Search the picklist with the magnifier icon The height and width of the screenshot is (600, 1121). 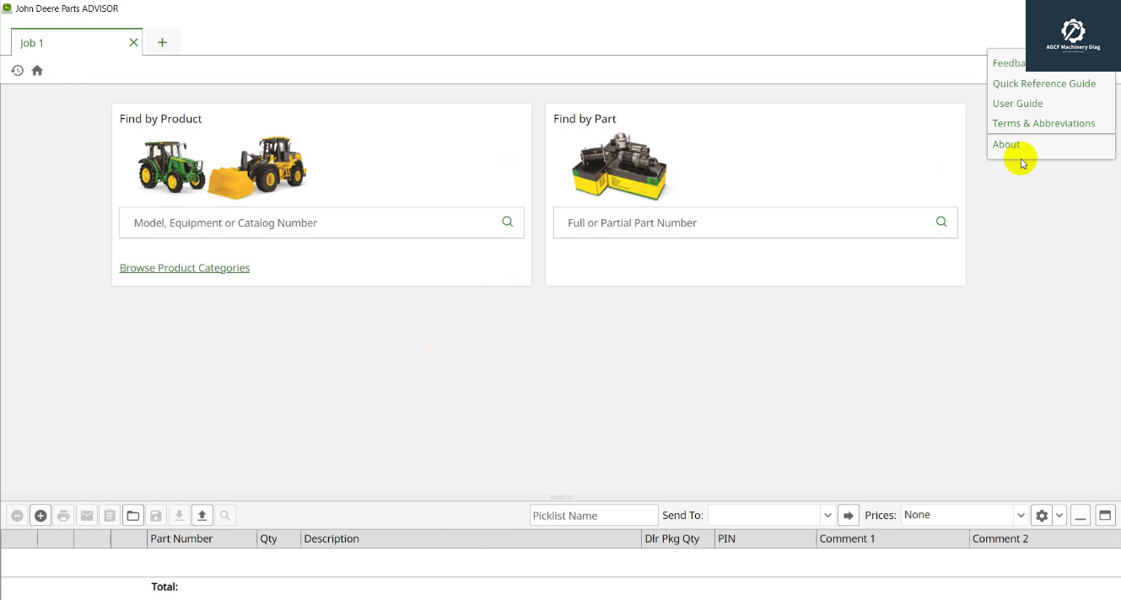click(224, 515)
